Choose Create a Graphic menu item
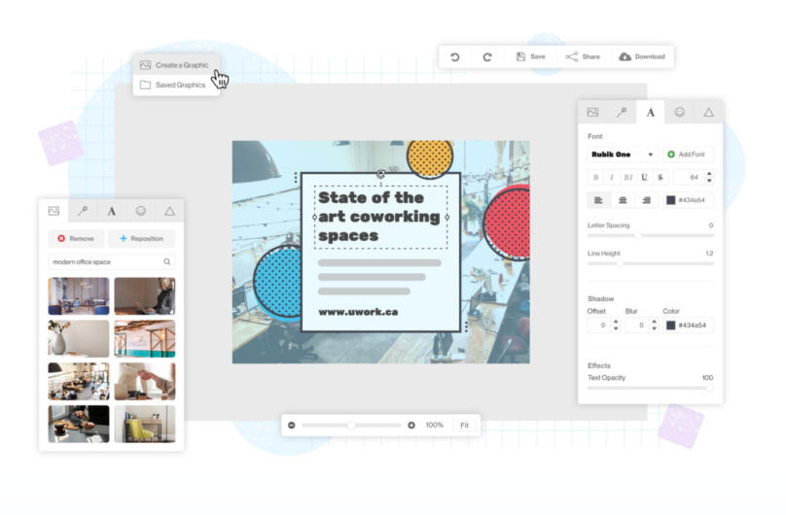786x515 pixels. [x=181, y=65]
